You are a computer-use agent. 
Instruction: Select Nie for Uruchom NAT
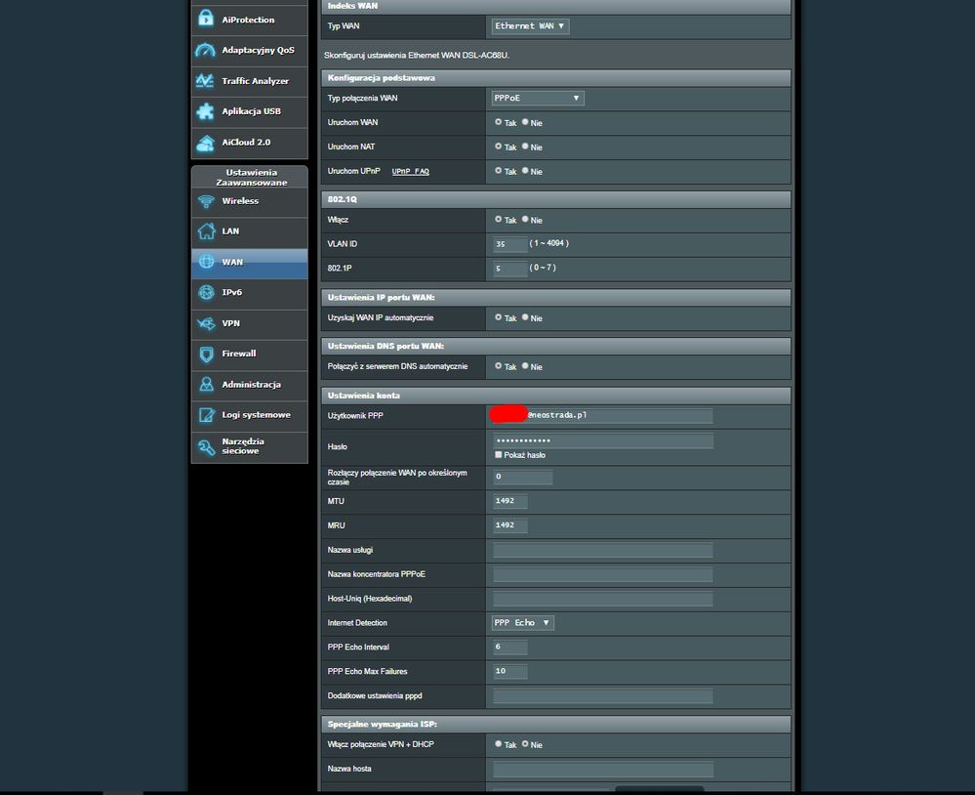pyautogui.click(x=525, y=146)
